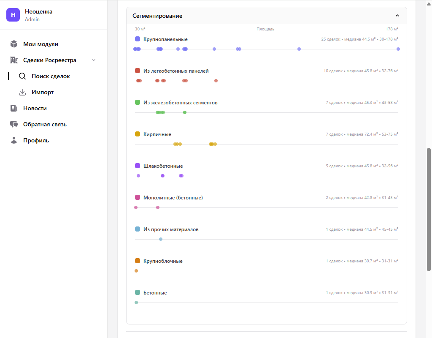The image size is (432, 338).
Task: Click the Бетонные segment label
Action: point(155,293)
